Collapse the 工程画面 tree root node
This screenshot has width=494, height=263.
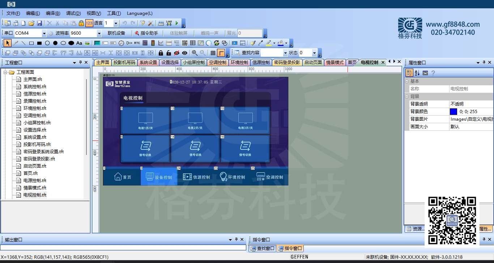[x=5, y=72]
